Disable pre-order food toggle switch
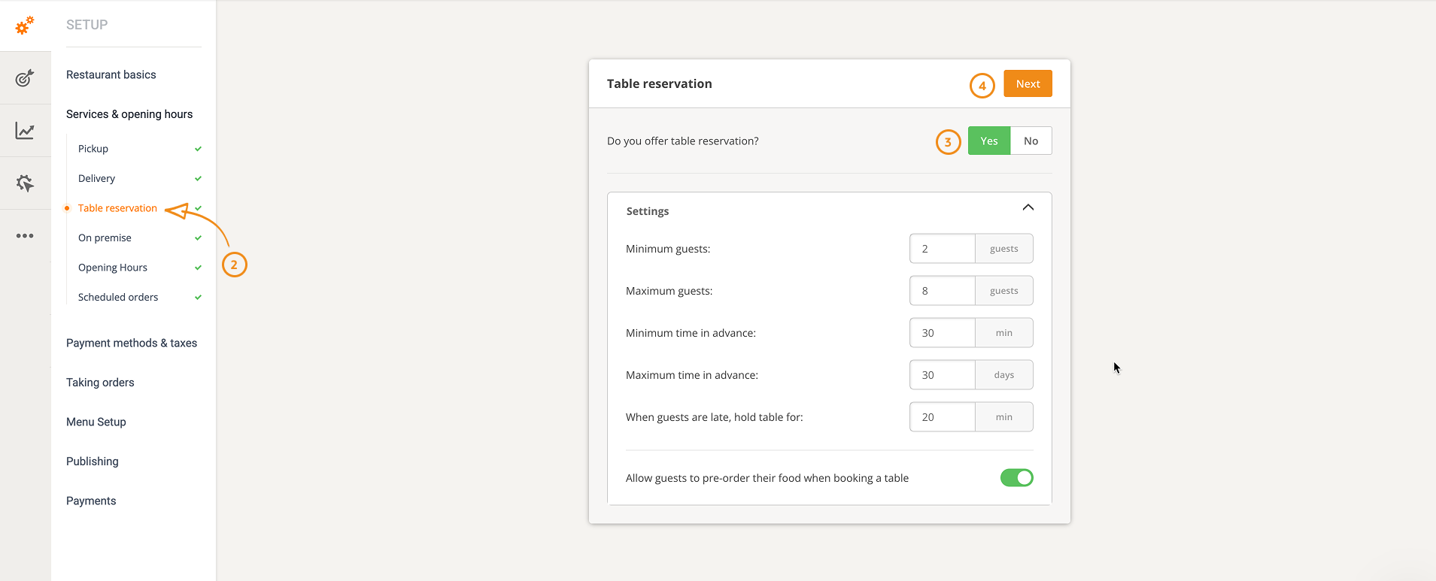Image resolution: width=1436 pixels, height=581 pixels. (1016, 478)
